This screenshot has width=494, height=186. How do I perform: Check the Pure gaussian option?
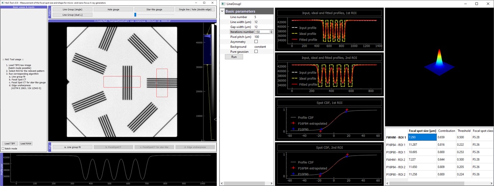click(256, 51)
